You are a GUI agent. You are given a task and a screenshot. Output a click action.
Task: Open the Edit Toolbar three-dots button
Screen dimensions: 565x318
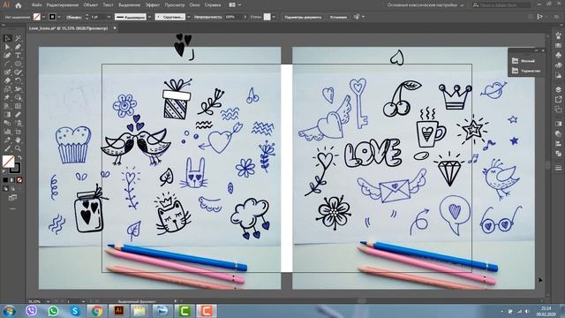click(x=12, y=208)
